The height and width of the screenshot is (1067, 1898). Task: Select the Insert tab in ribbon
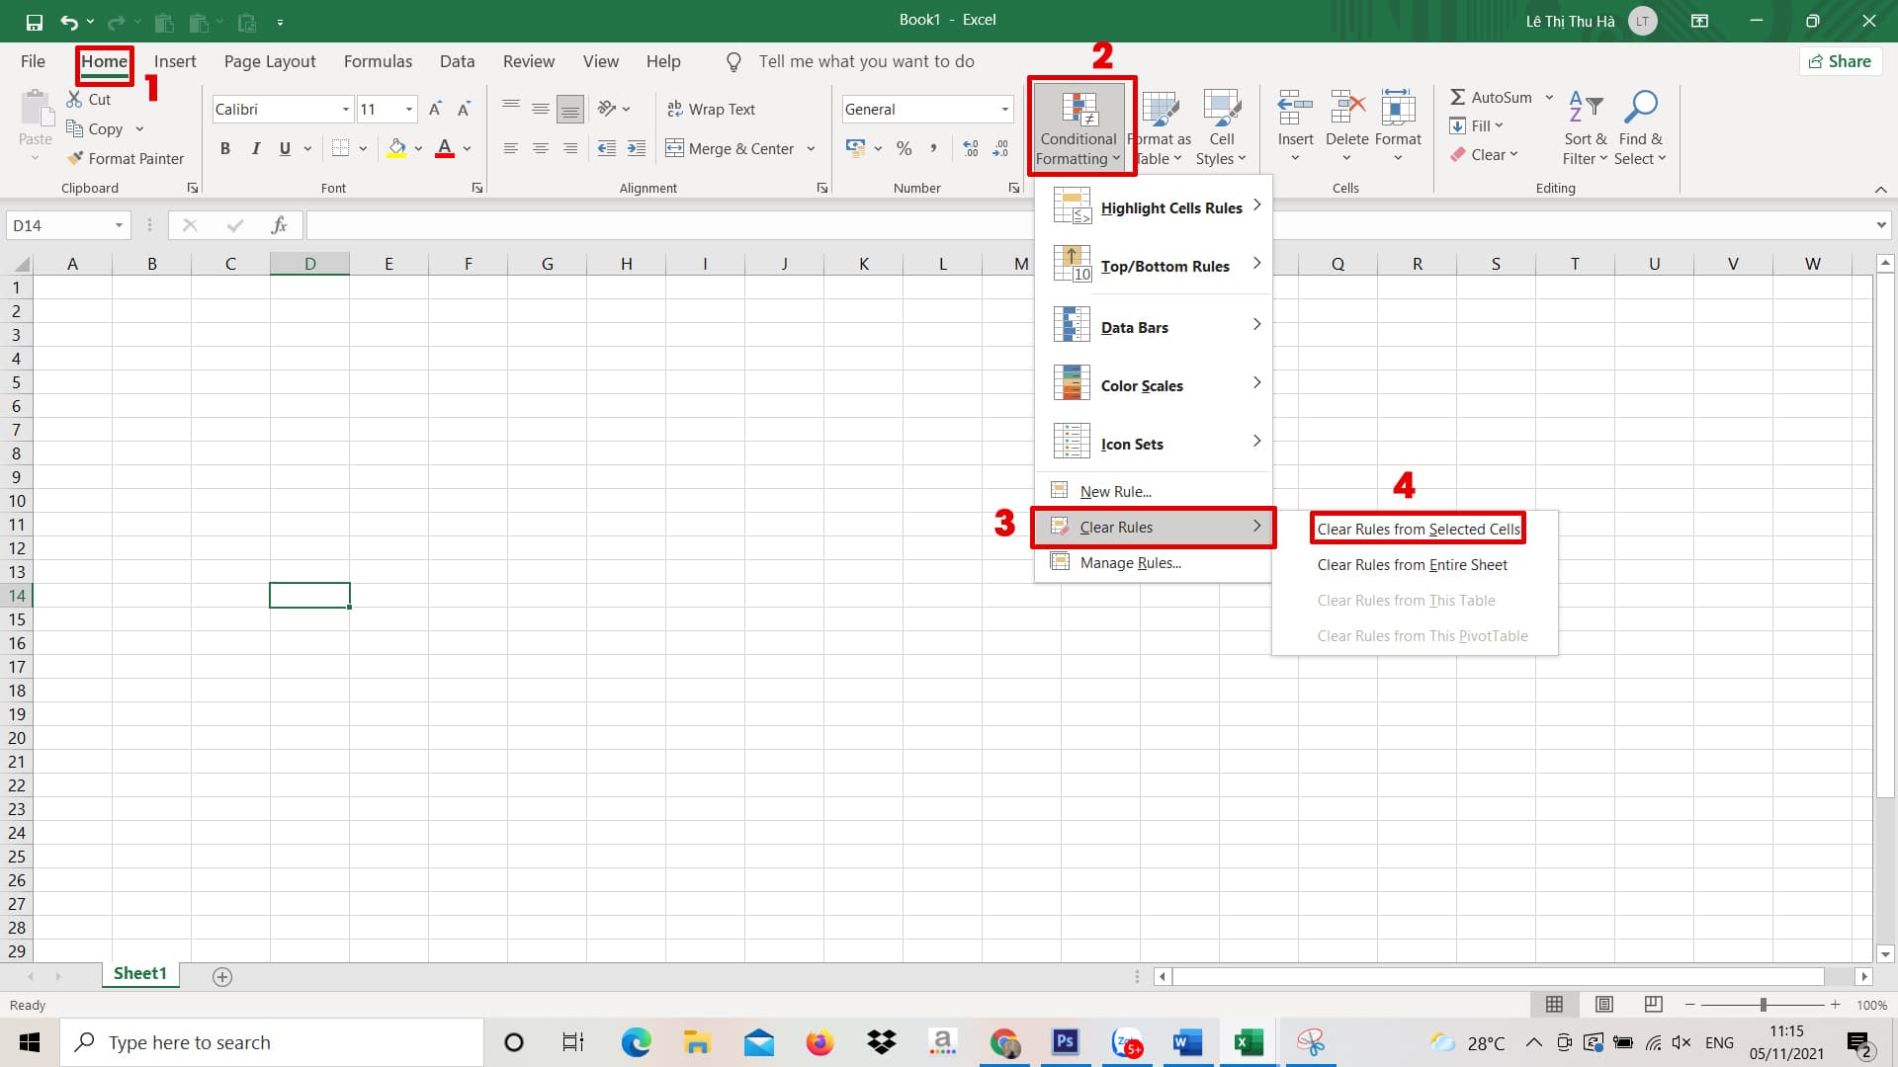[x=176, y=61]
